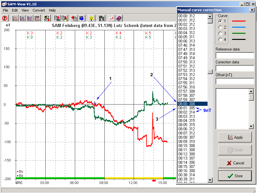Click the document-to-clipboard copy icon

click(64, 18)
